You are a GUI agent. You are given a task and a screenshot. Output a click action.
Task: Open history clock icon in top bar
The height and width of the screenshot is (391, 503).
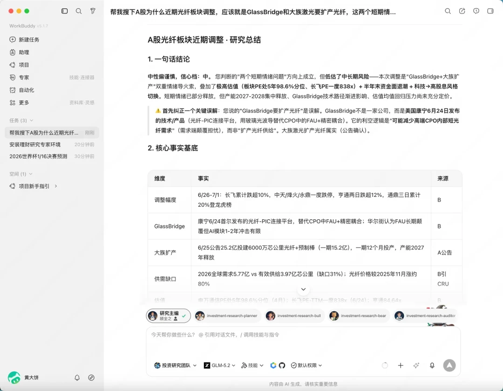pyautogui.click(x=476, y=11)
